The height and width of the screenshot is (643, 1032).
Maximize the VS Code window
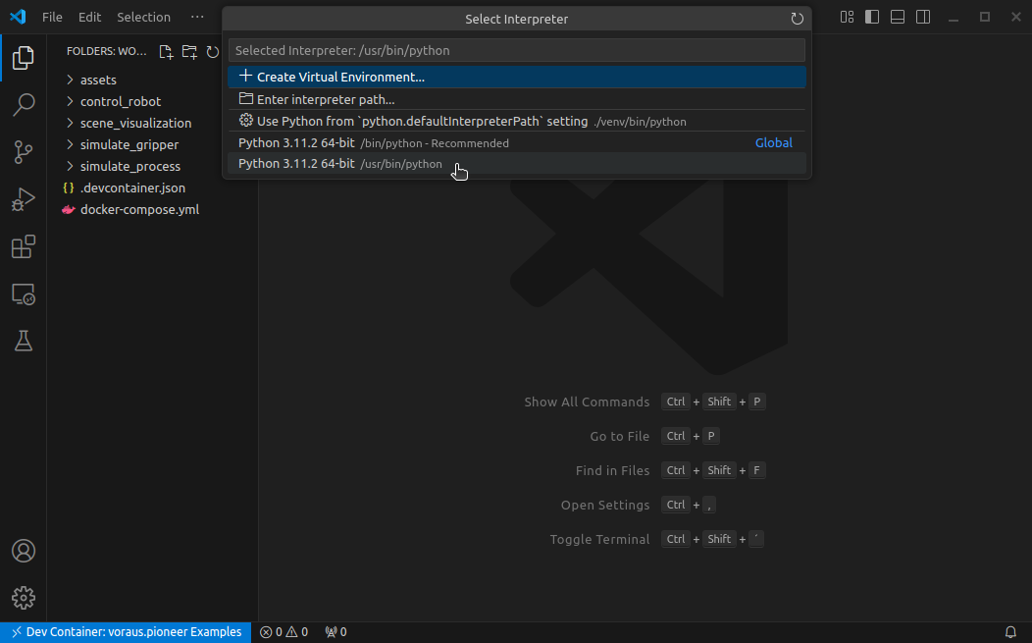[985, 17]
